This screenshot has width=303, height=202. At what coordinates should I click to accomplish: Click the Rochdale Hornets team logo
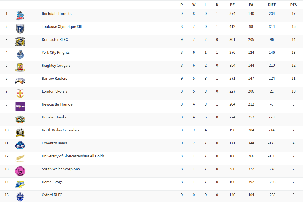point(20,16)
